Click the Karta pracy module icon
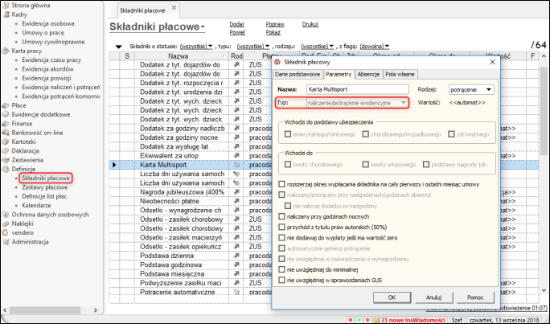 pos(6,51)
